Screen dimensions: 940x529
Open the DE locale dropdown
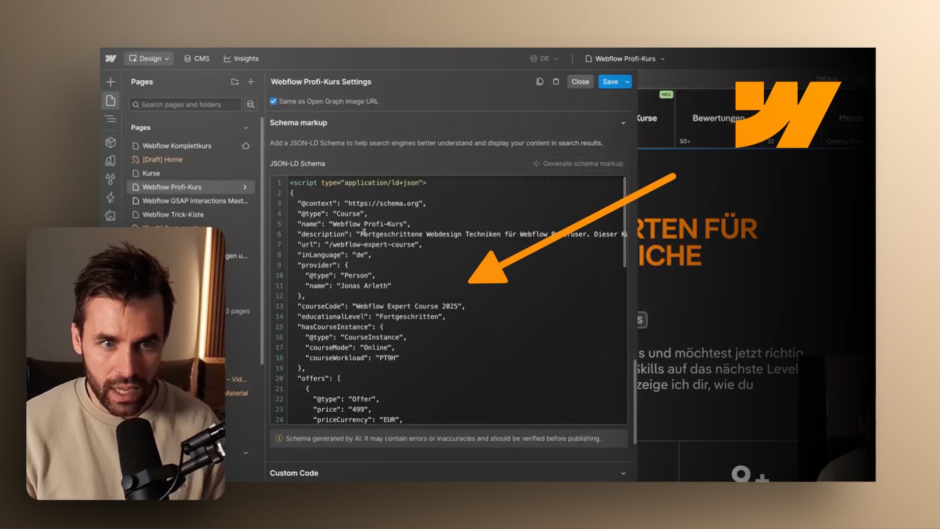[544, 58]
